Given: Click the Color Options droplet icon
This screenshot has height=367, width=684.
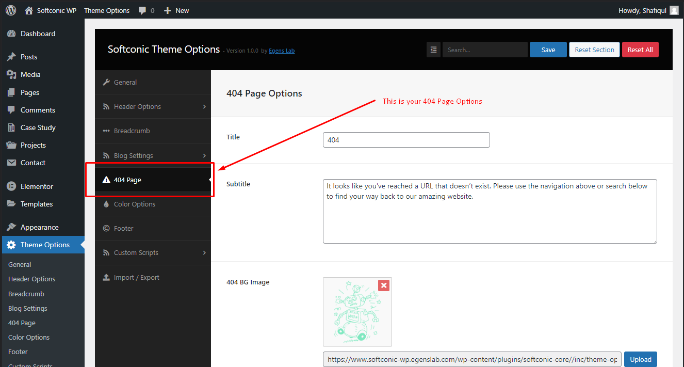Looking at the screenshot, I should 106,204.
